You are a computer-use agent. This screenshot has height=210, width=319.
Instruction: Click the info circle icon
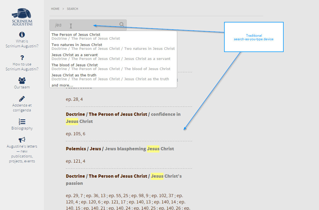tap(22, 34)
